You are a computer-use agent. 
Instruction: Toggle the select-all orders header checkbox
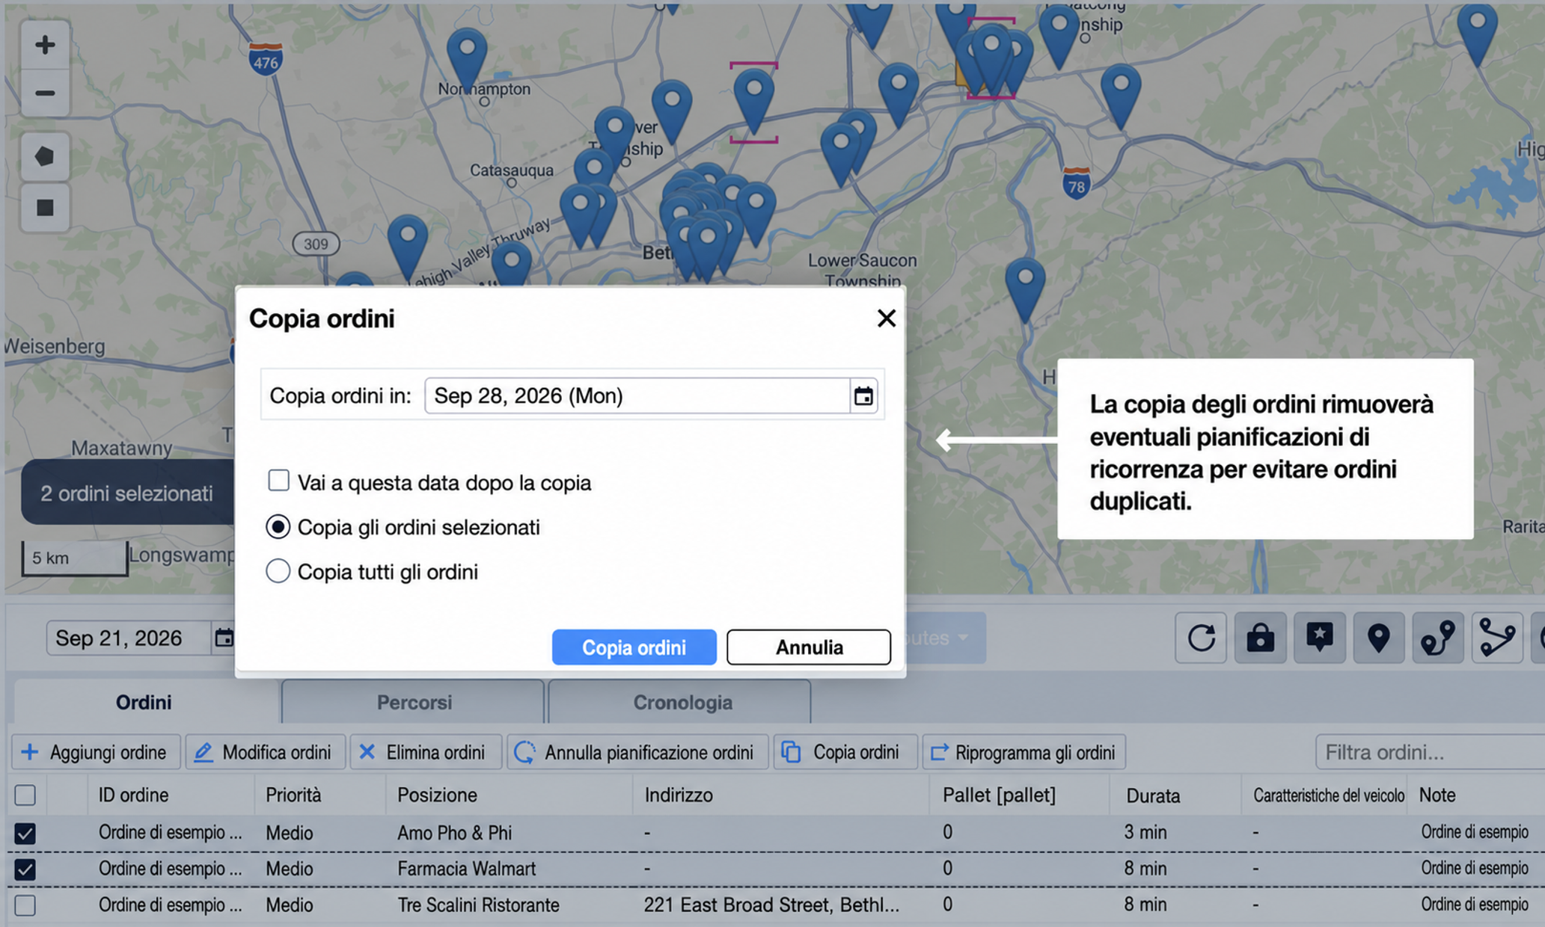(x=25, y=795)
